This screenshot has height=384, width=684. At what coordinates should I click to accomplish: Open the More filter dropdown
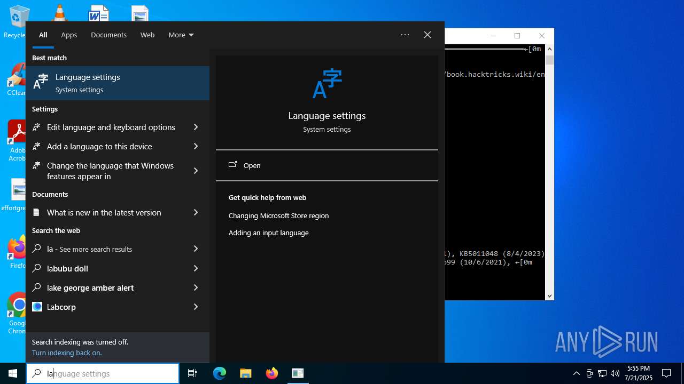[x=181, y=35]
